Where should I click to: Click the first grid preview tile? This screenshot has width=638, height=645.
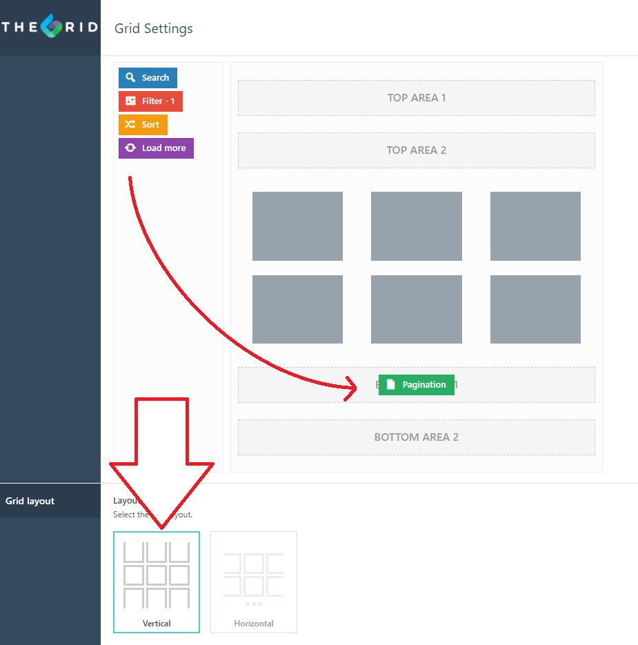pyautogui.click(x=297, y=226)
